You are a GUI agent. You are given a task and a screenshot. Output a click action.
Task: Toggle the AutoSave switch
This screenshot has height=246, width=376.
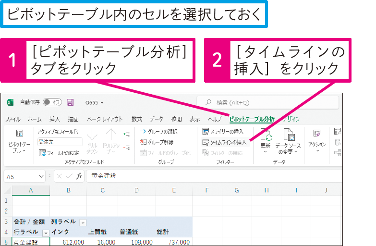tap(52, 102)
